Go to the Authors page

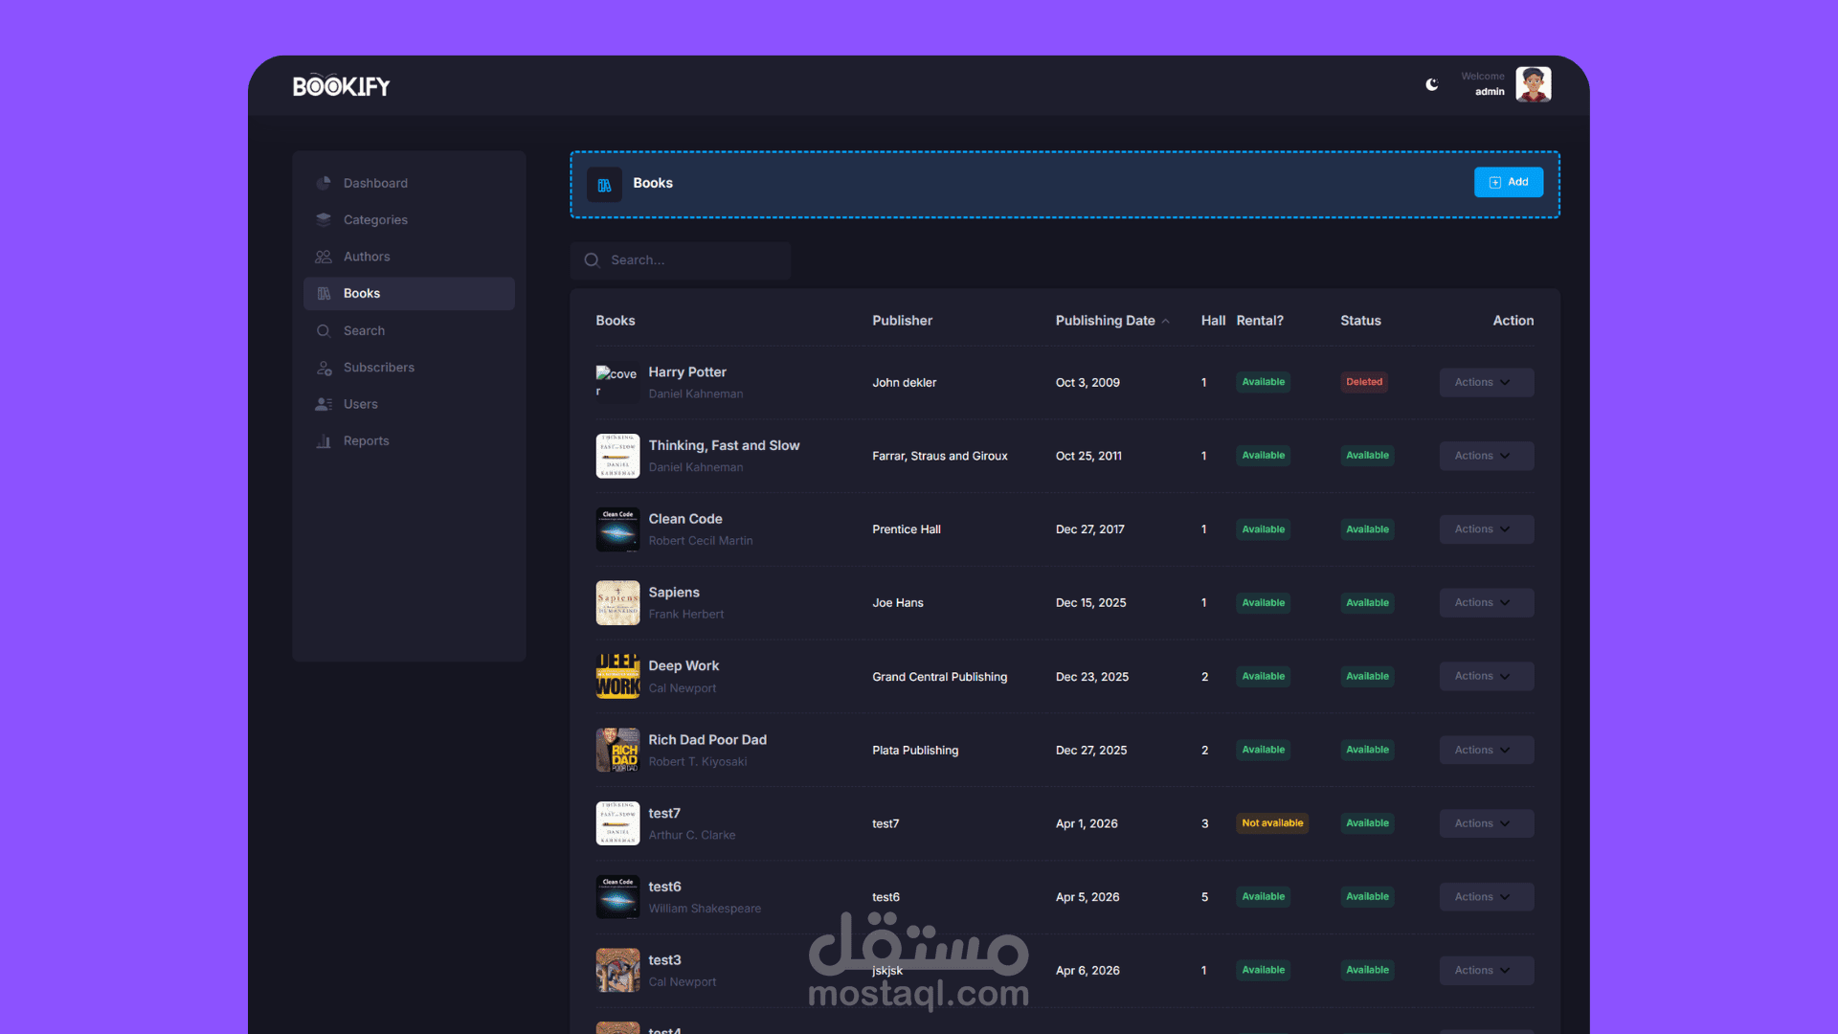click(x=409, y=257)
